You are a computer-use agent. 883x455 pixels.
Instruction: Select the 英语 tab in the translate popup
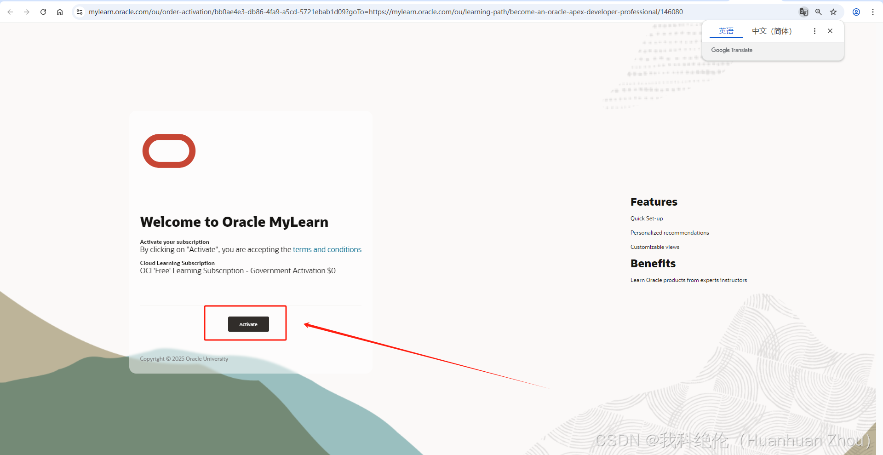pyautogui.click(x=726, y=31)
